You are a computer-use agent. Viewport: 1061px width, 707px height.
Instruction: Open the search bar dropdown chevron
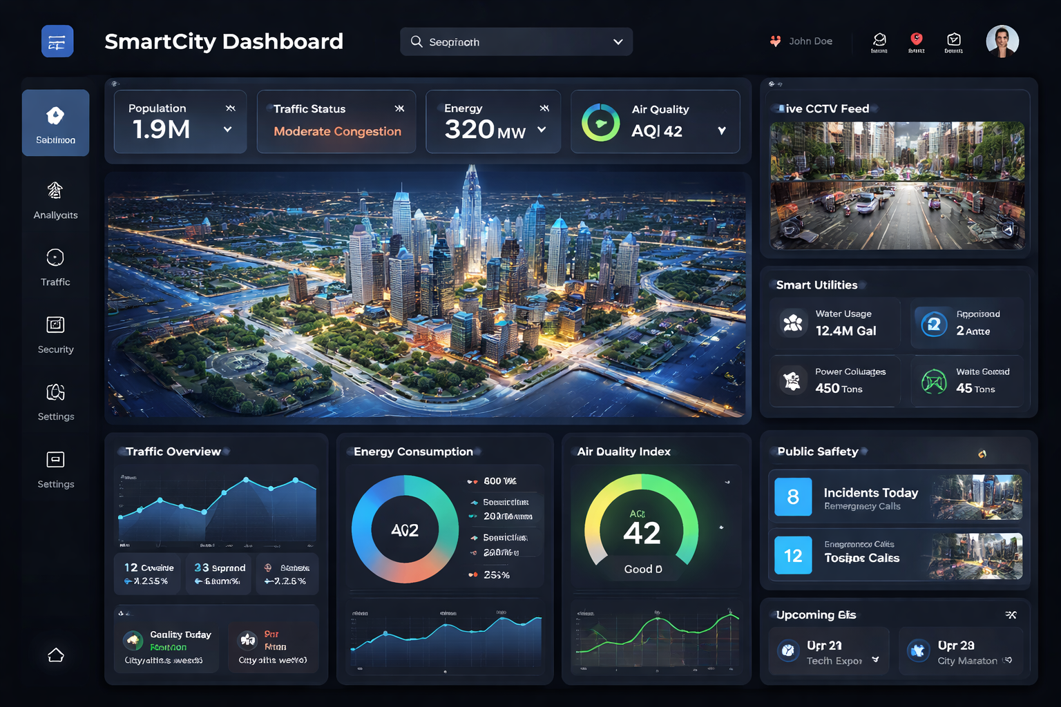coord(617,41)
